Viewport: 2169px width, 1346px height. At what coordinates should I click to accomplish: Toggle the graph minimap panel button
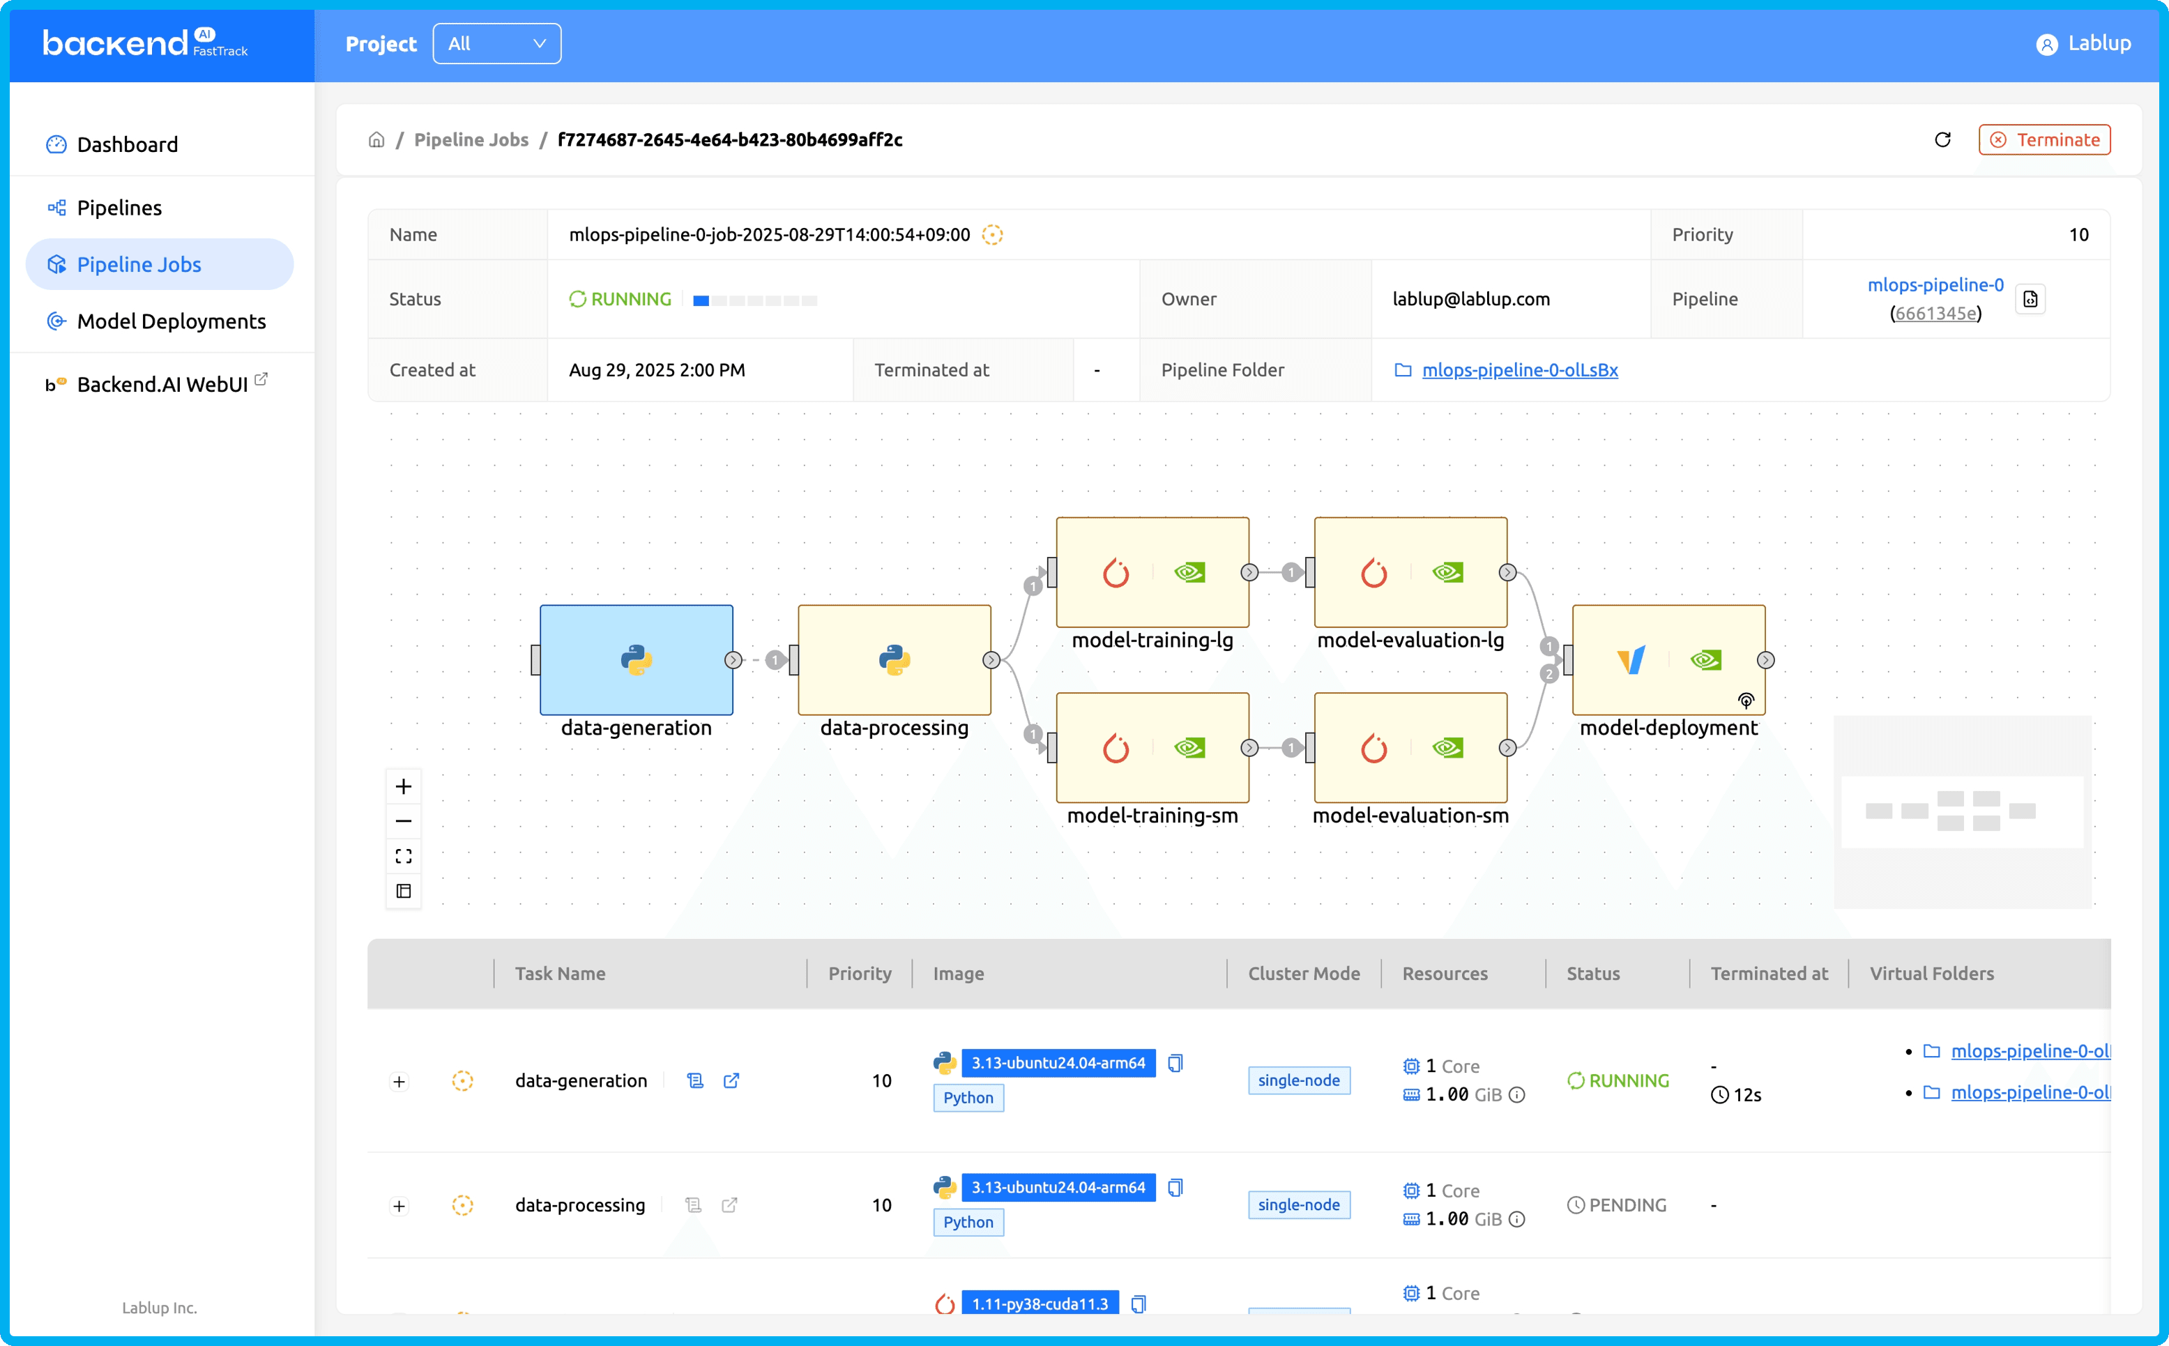coord(404,891)
